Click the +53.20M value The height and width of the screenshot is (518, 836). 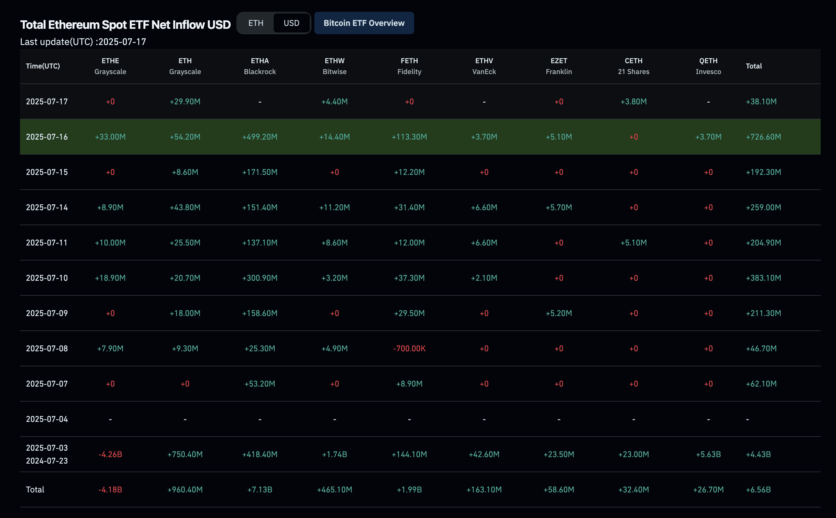(x=260, y=384)
